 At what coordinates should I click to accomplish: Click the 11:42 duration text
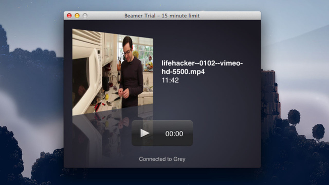point(170,80)
